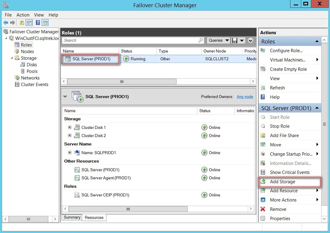Click the Cluster Disk 1 icon
This screenshot has width=330, height=233.
pyautogui.click(x=77, y=127)
